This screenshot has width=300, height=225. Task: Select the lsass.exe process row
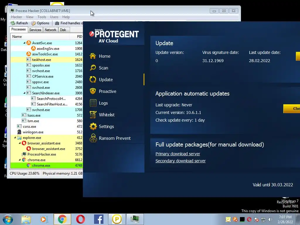point(47,115)
